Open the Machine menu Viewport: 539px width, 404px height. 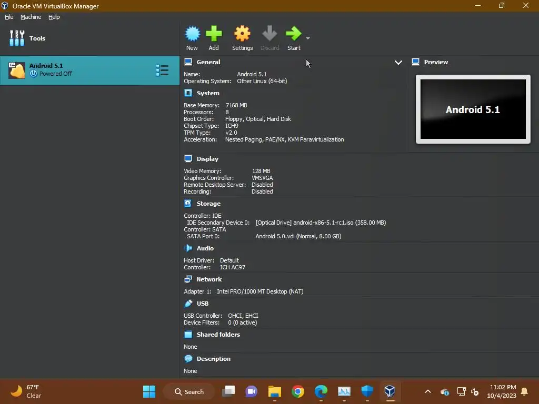pos(31,17)
